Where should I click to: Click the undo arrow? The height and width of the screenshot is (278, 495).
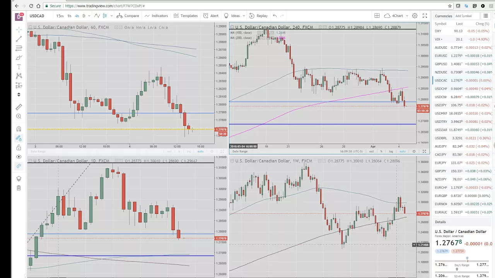click(275, 16)
